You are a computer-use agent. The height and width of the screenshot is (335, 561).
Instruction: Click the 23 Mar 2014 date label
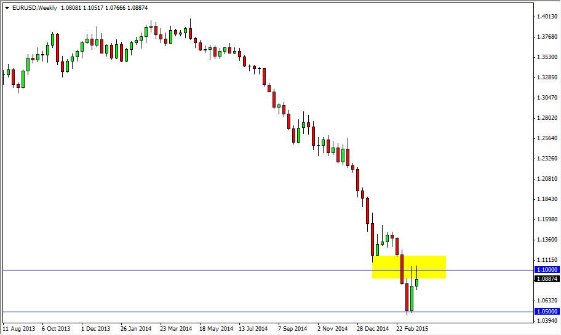click(176, 329)
